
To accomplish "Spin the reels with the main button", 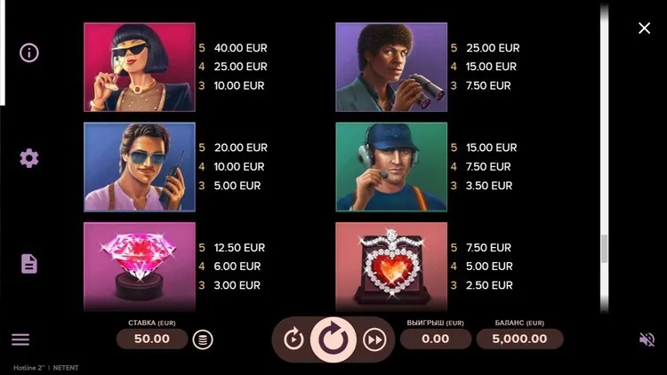I will point(333,339).
